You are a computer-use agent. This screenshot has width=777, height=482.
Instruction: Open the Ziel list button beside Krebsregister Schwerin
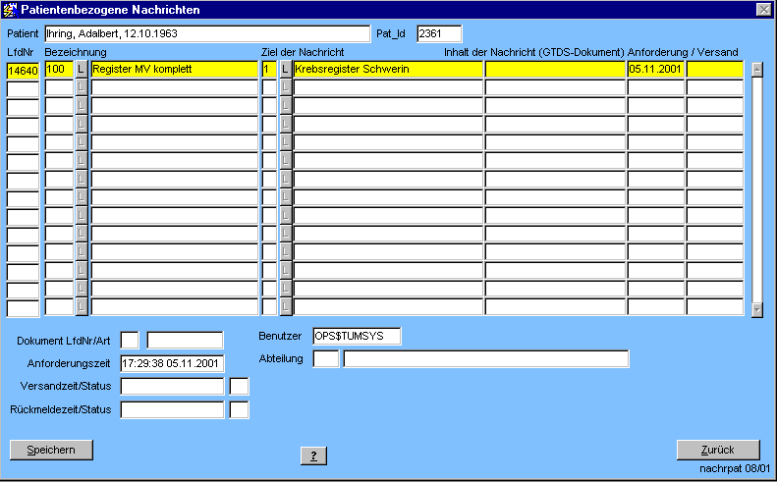click(286, 70)
